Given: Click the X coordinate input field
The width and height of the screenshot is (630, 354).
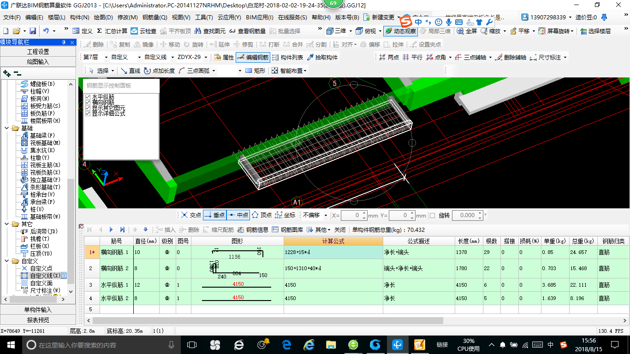Looking at the screenshot, I should [x=354, y=215].
